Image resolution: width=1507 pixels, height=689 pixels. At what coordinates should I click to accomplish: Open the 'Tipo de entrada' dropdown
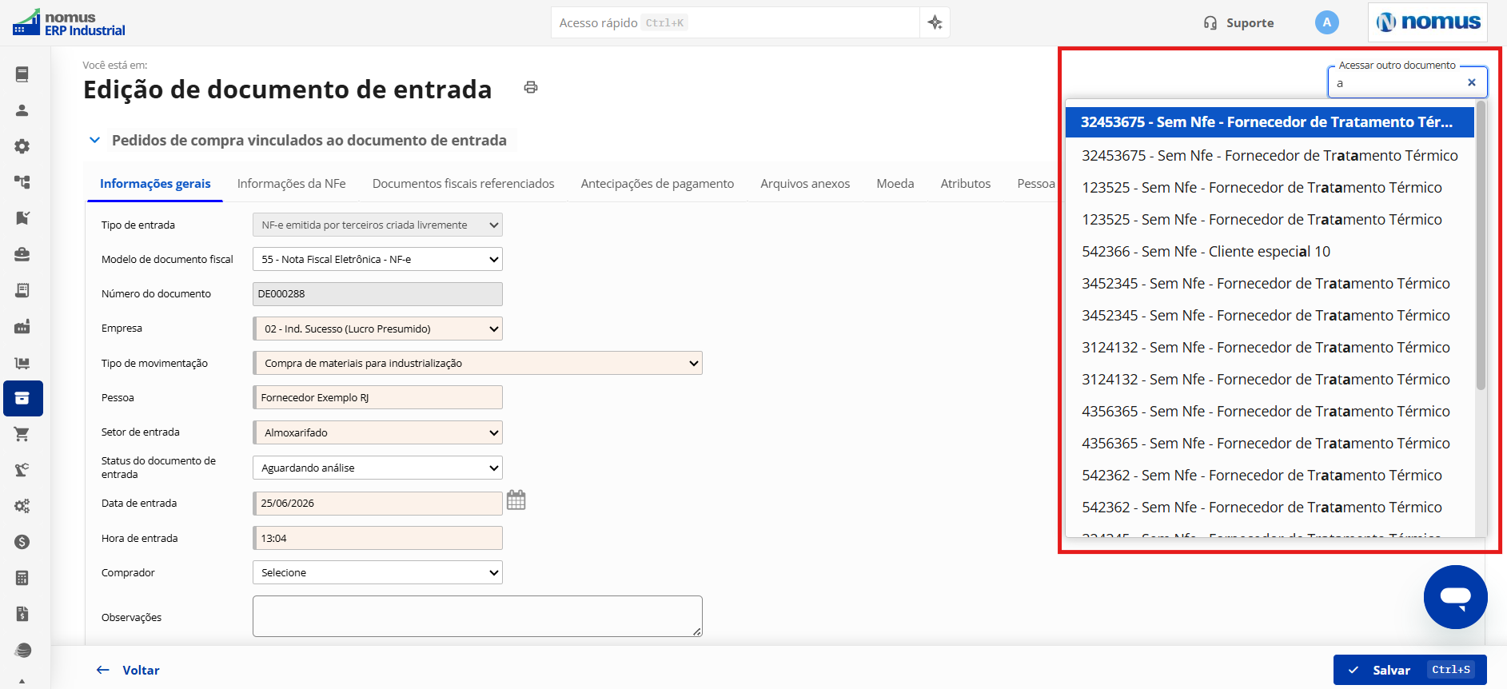377,225
